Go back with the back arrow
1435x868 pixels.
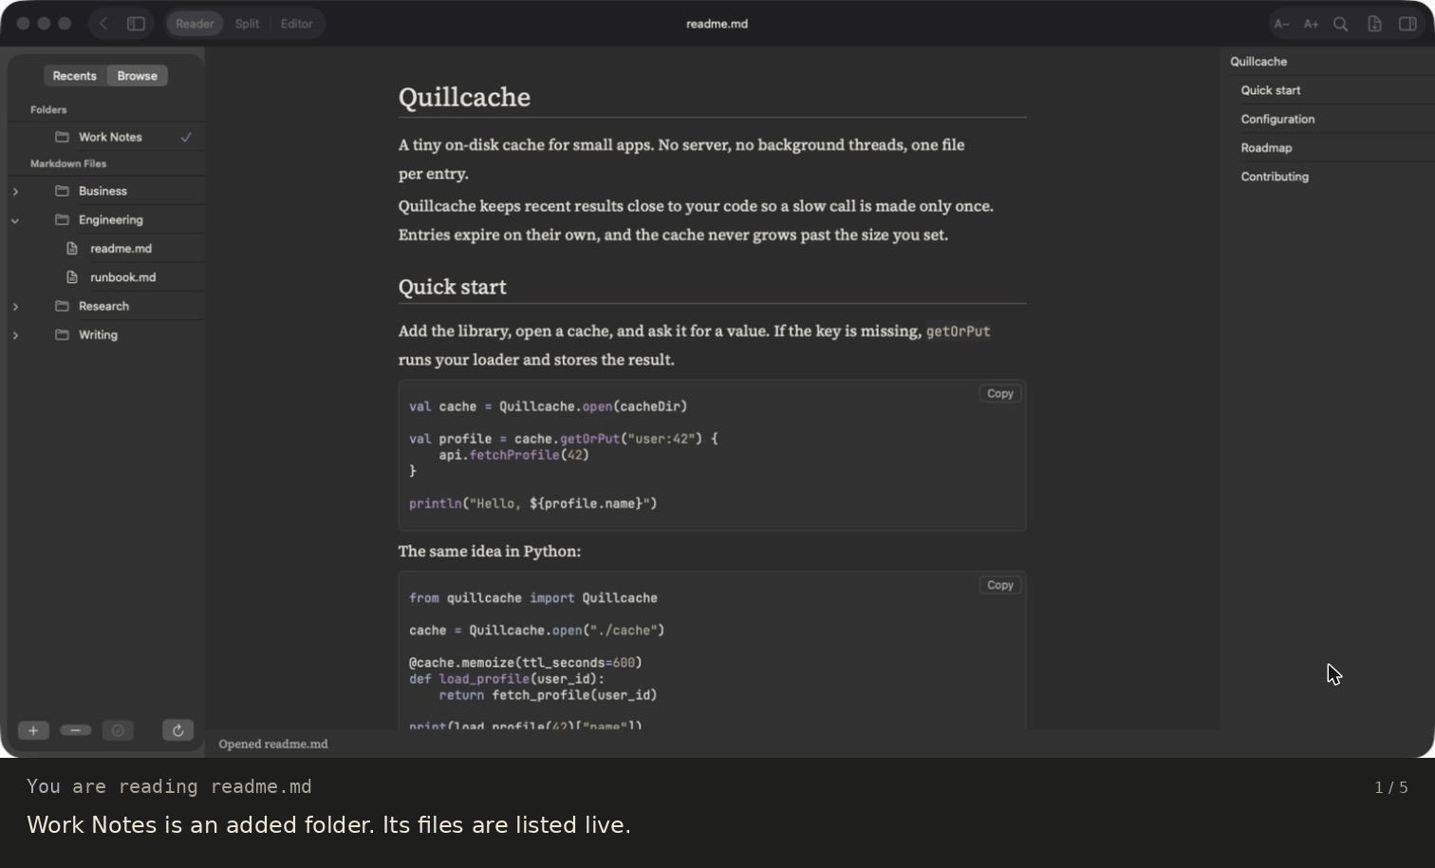pos(103,24)
